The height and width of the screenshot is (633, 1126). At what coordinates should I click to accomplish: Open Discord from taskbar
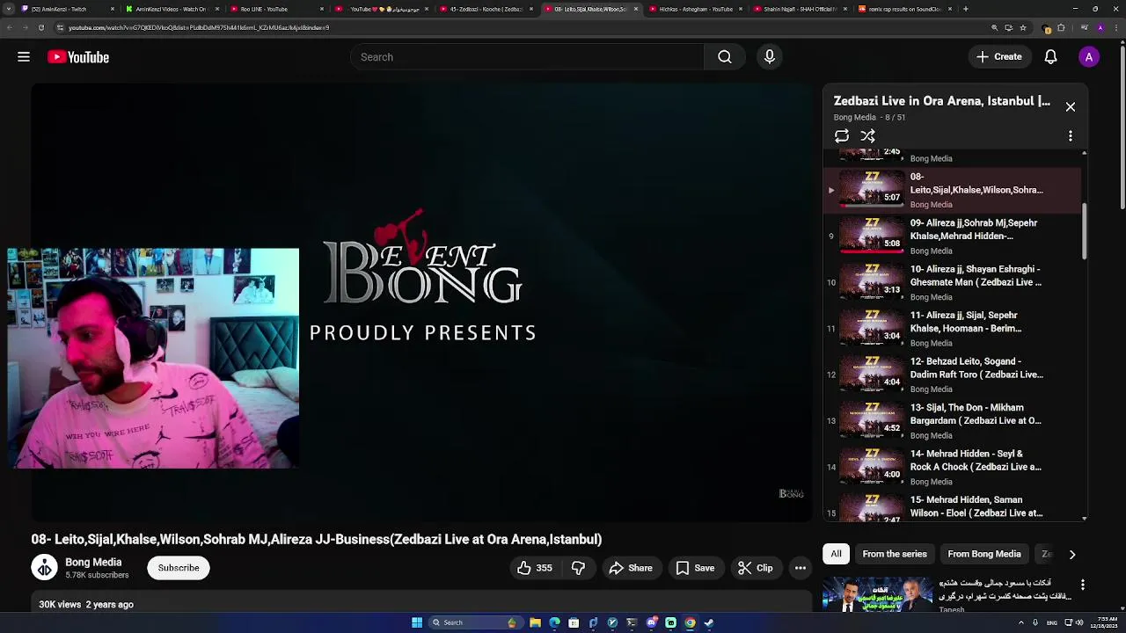[x=651, y=622]
